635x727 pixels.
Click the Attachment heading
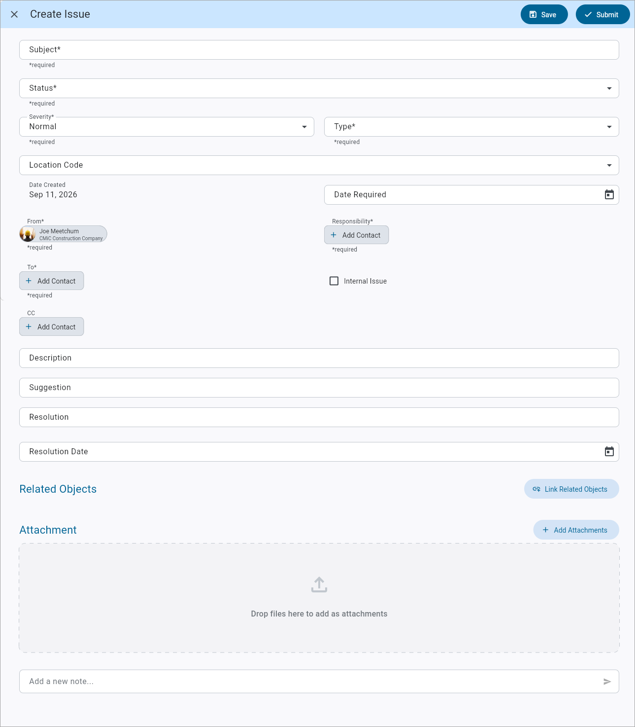48,530
